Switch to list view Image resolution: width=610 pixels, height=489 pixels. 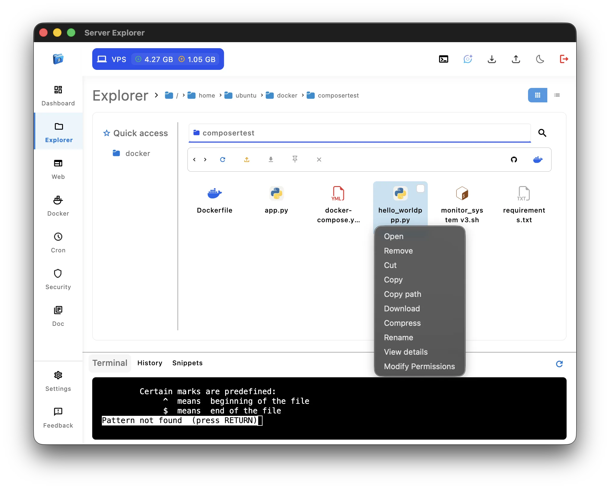557,95
